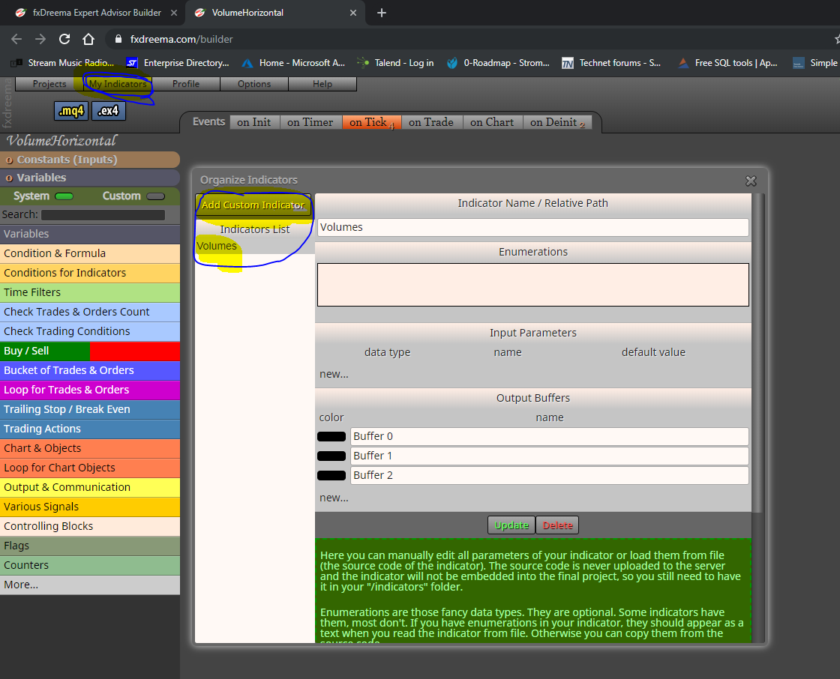Close the Organize Indicators dialog
This screenshot has width=840, height=679.
pyautogui.click(x=751, y=181)
